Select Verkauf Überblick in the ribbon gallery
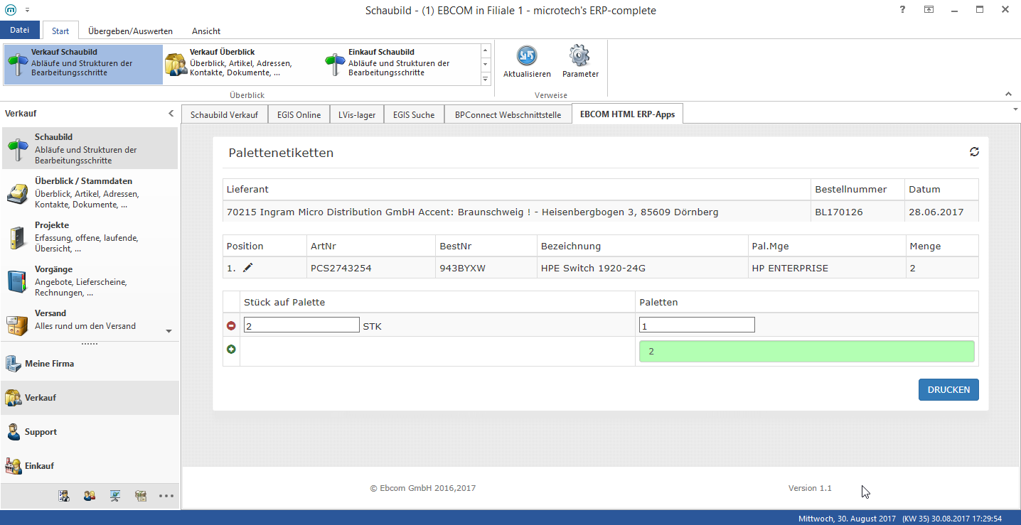This screenshot has width=1021, height=525. tap(242, 64)
